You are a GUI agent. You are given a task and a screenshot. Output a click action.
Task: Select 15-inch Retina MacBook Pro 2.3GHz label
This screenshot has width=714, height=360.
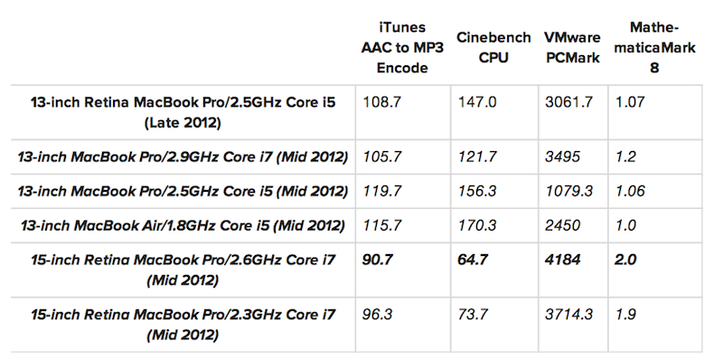pos(183,325)
